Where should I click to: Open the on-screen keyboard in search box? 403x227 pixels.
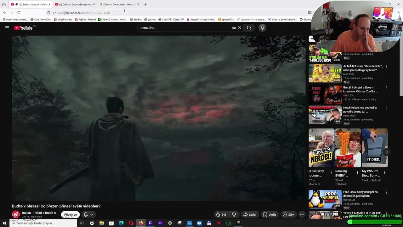point(234,28)
